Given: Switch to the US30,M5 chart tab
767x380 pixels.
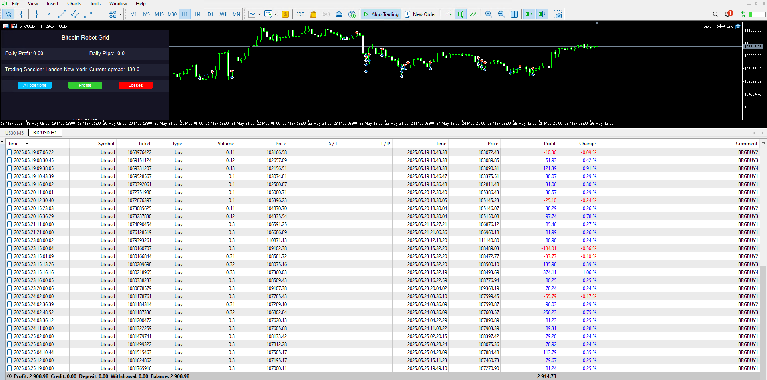Looking at the screenshot, I should point(14,133).
